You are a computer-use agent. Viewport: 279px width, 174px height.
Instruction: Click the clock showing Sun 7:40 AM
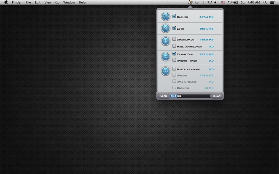250,2
